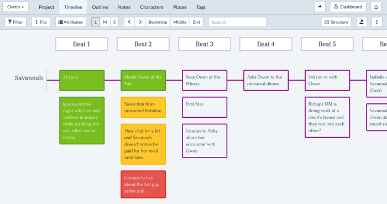The height and width of the screenshot is (204, 387).
Task: Select the red Gossips to Leo card
Action: [x=143, y=184]
